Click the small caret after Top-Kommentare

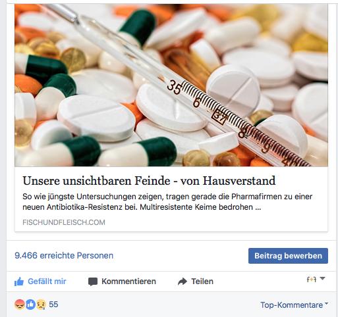point(326,304)
